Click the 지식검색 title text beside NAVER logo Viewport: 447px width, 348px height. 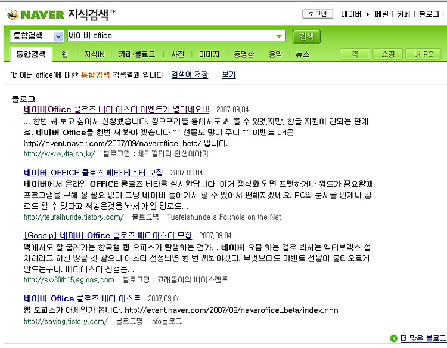click(88, 14)
